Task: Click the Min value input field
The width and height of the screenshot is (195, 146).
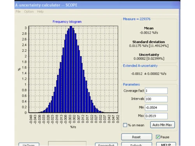Action: [x=156, y=107]
